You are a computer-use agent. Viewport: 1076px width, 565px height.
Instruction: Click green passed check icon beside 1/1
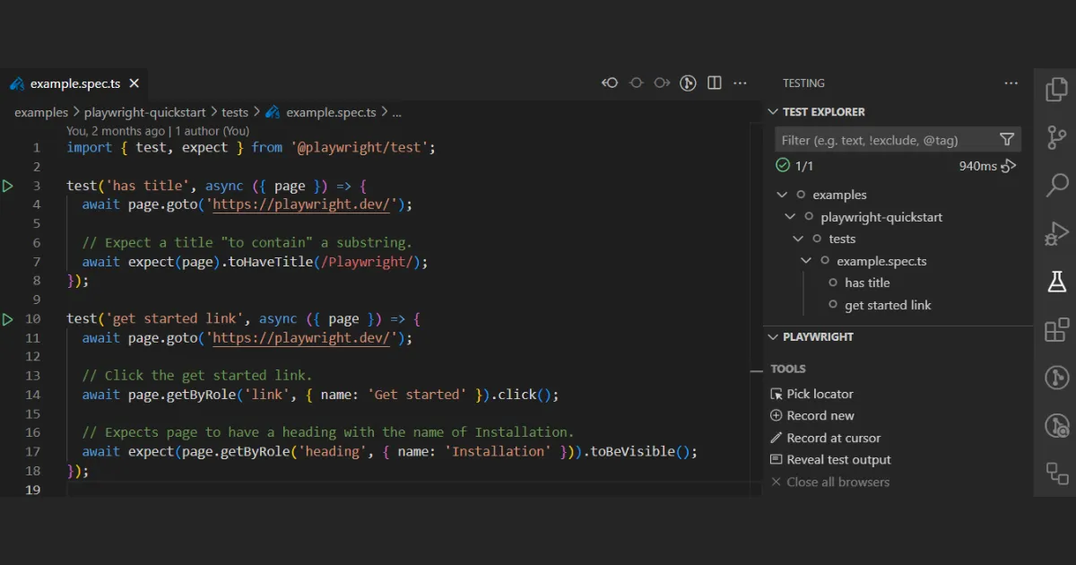[783, 166]
